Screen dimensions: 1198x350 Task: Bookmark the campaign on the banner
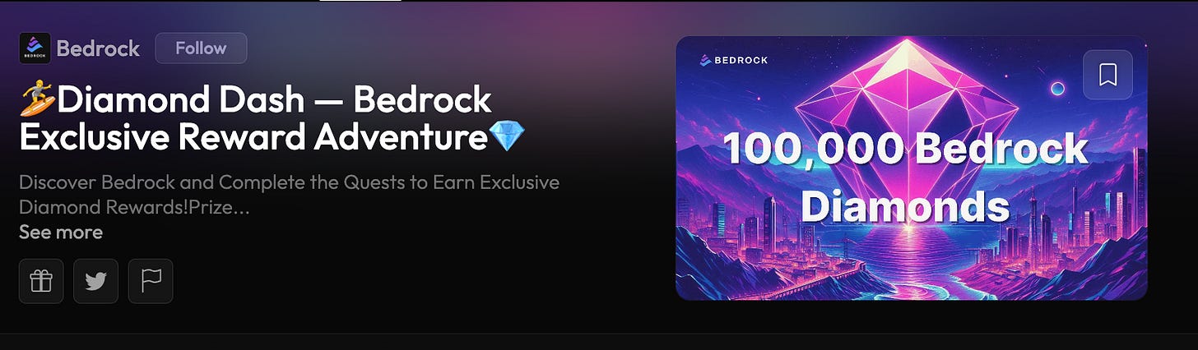pos(1107,75)
